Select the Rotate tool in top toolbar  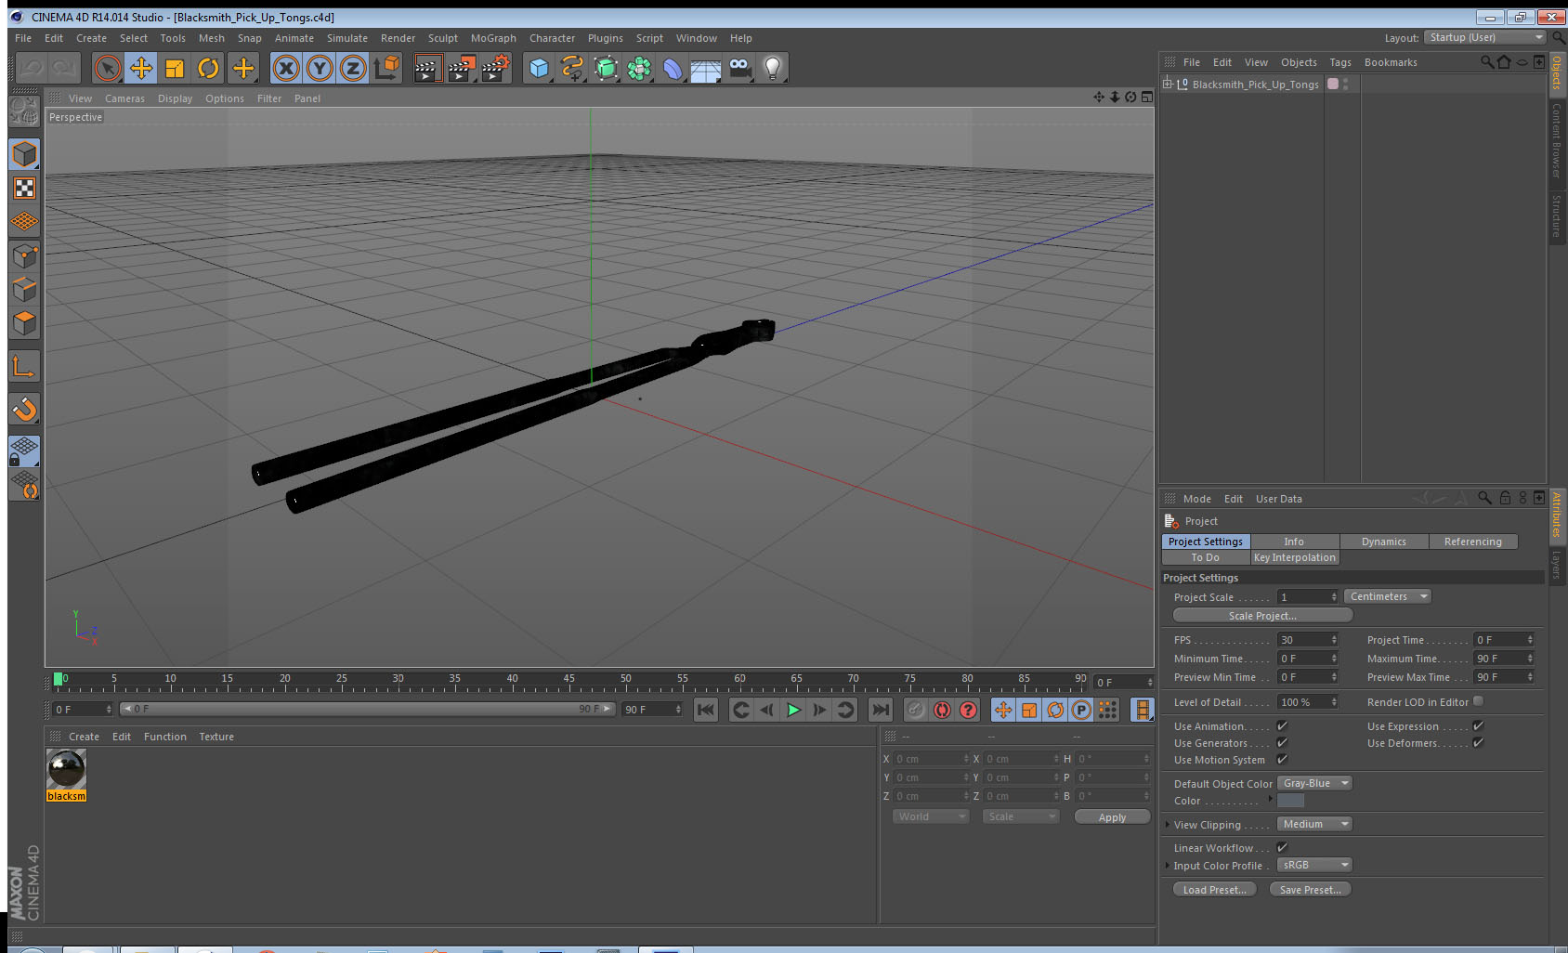208,68
